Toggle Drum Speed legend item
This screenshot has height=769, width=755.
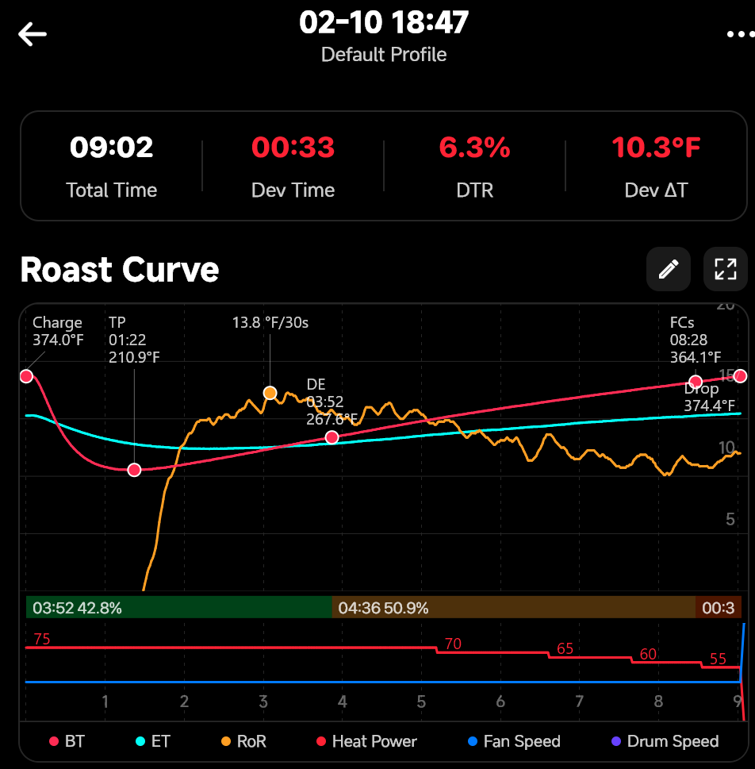tap(663, 741)
